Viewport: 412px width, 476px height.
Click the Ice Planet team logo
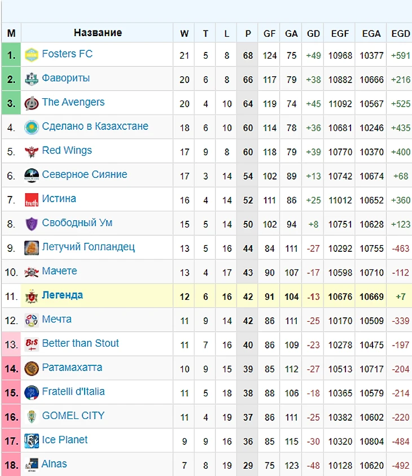[x=32, y=441]
